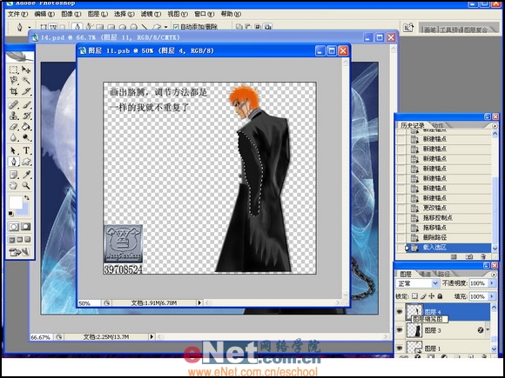Click the background color swatch
505x378 pixels.
25,211
